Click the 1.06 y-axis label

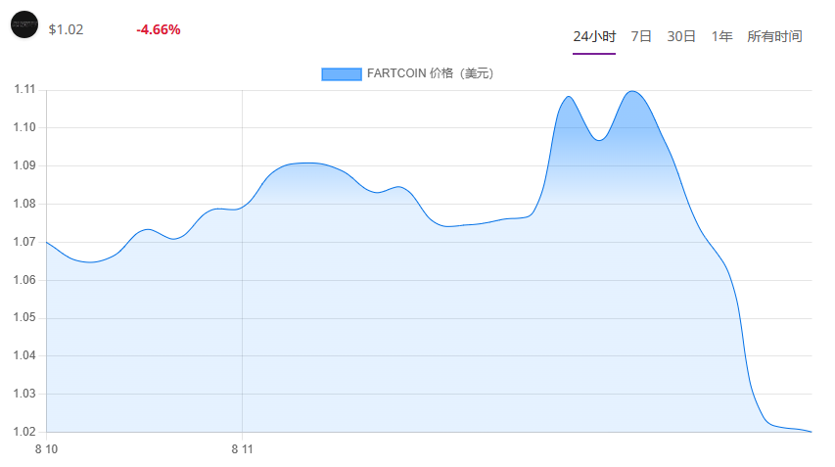tap(24, 280)
